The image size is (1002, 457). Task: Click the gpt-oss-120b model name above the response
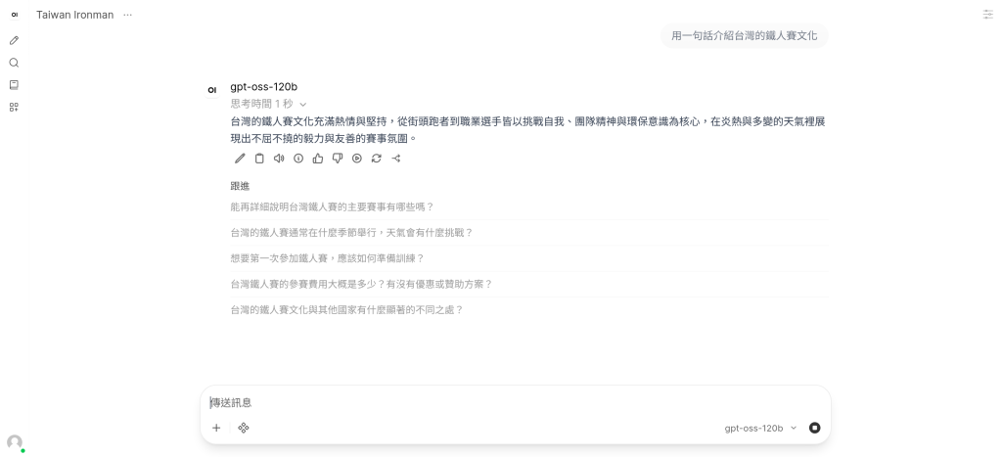click(263, 87)
